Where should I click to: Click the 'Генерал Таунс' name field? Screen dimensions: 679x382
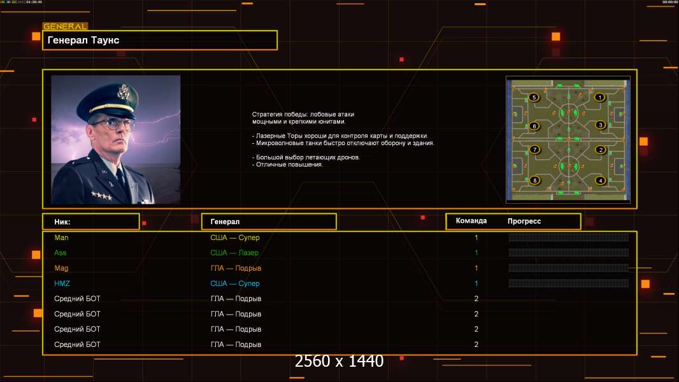pos(160,40)
